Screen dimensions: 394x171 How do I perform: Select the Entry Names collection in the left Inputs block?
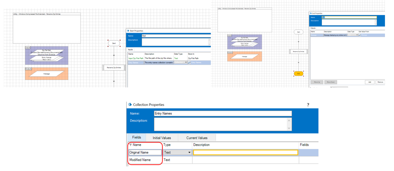click(46, 58)
